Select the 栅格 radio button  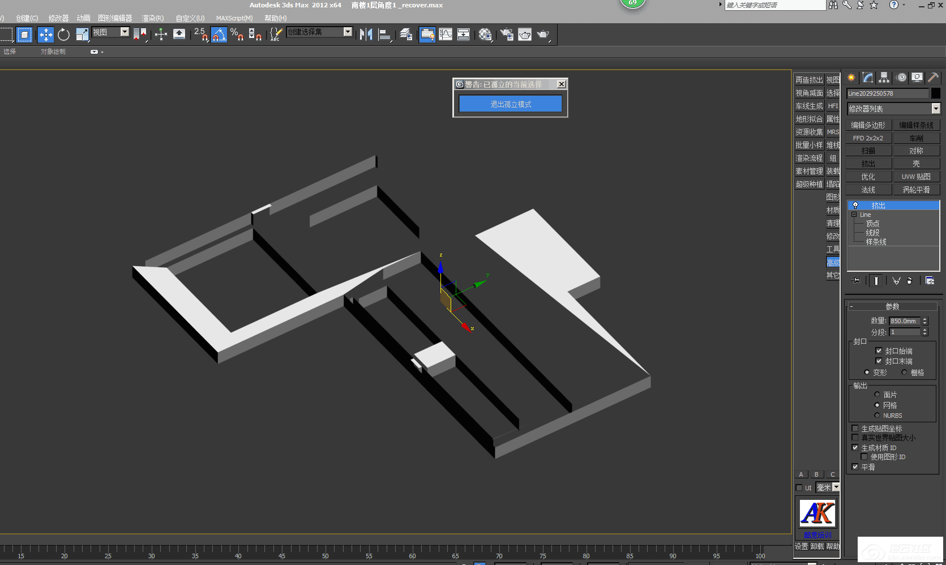click(904, 373)
